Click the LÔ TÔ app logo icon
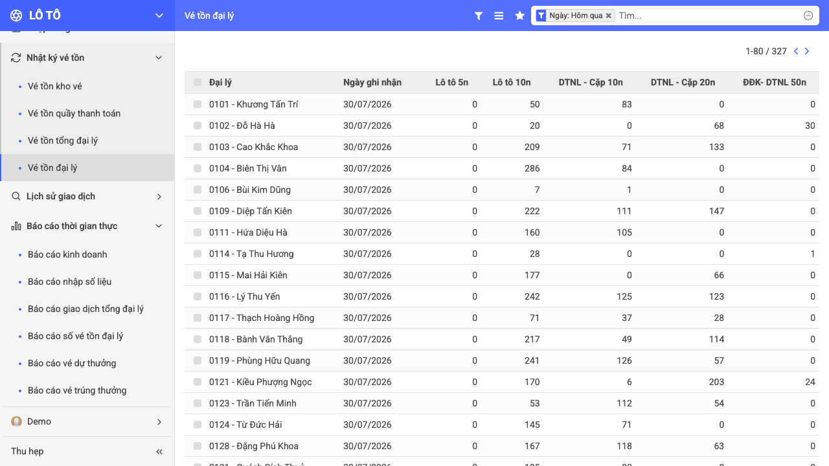This screenshot has height=466, width=829. [17, 16]
